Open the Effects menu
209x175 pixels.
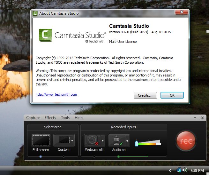(x=50, y=118)
